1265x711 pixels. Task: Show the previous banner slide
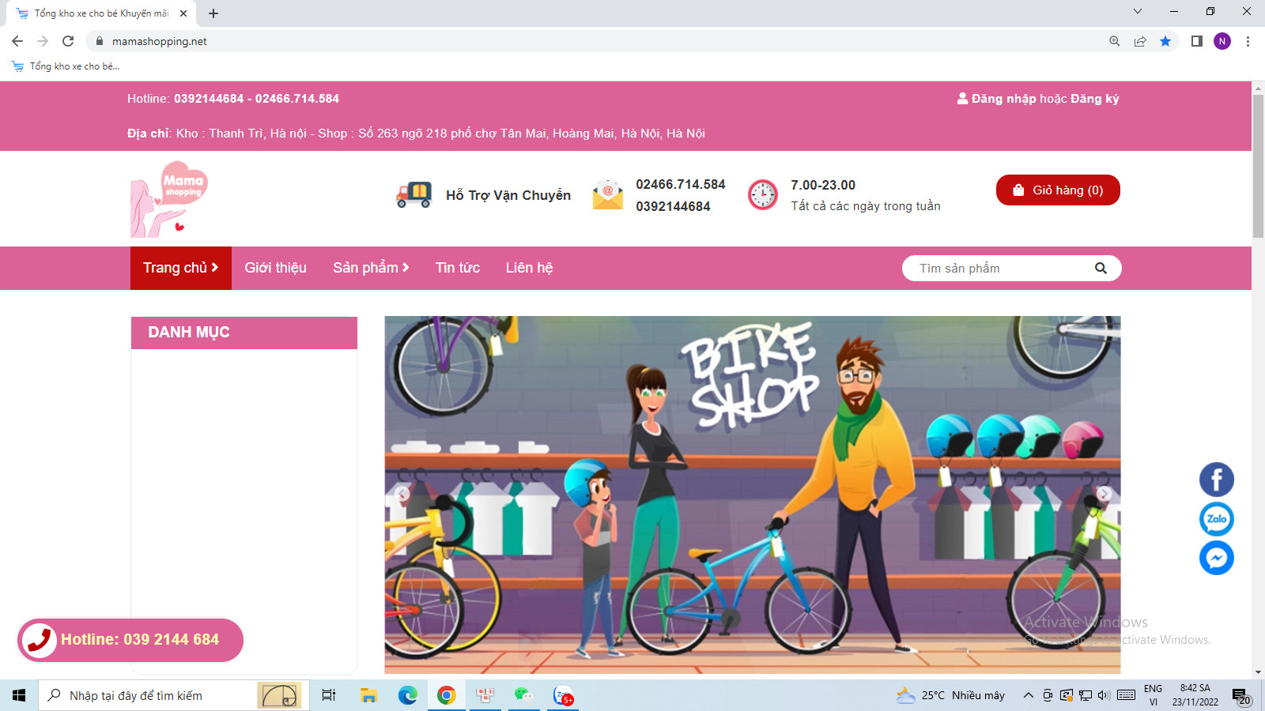(x=402, y=495)
